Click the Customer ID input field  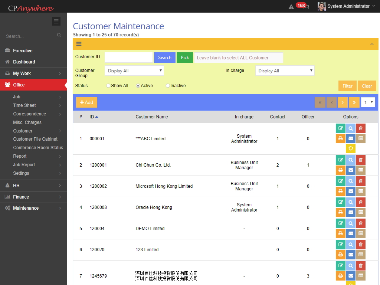128,58
